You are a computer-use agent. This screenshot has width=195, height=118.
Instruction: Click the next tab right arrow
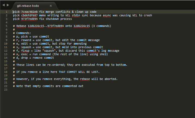(8, 5)
